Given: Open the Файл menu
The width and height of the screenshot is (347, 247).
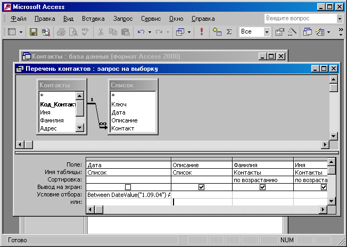Looking at the screenshot, I should tap(19, 19).
